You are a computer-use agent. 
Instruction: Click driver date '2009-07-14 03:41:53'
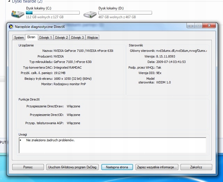coord(171,62)
